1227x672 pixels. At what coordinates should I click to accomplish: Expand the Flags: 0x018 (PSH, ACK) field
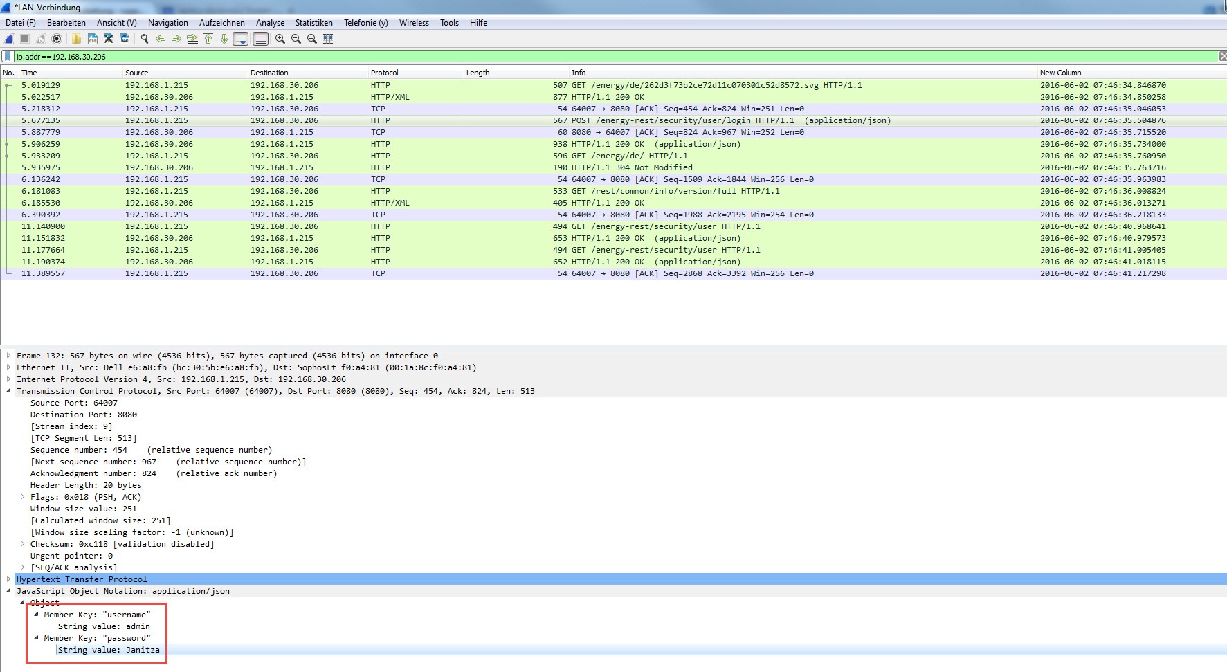click(22, 497)
